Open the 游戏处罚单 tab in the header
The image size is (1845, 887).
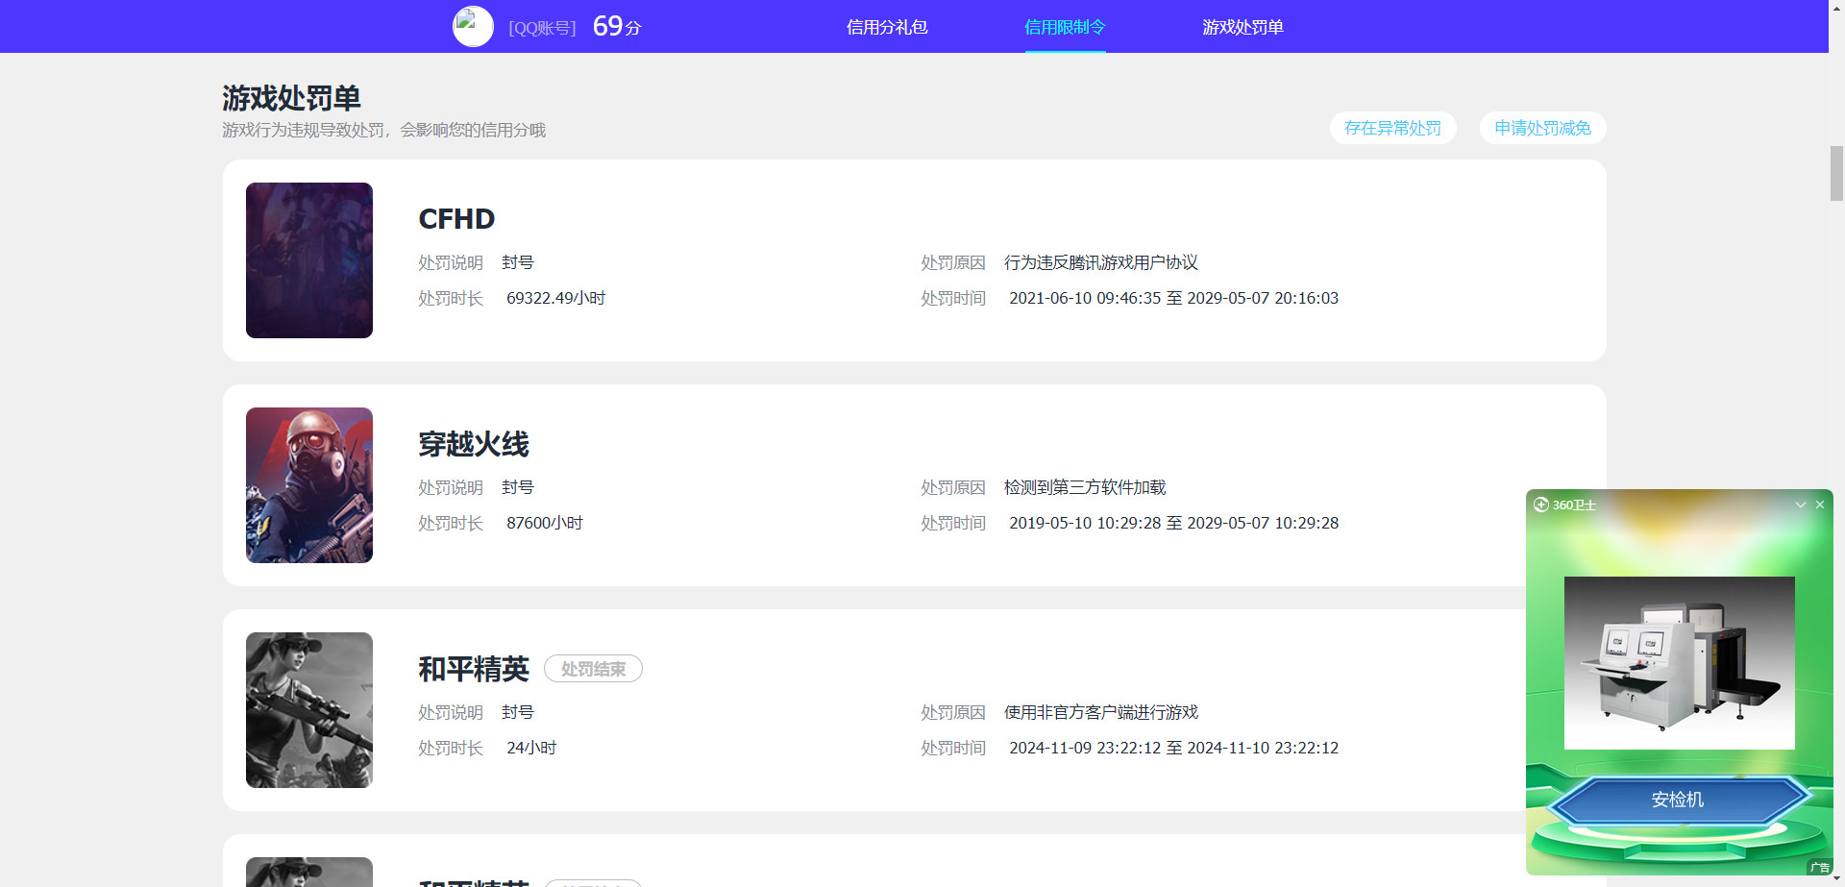1242,27
